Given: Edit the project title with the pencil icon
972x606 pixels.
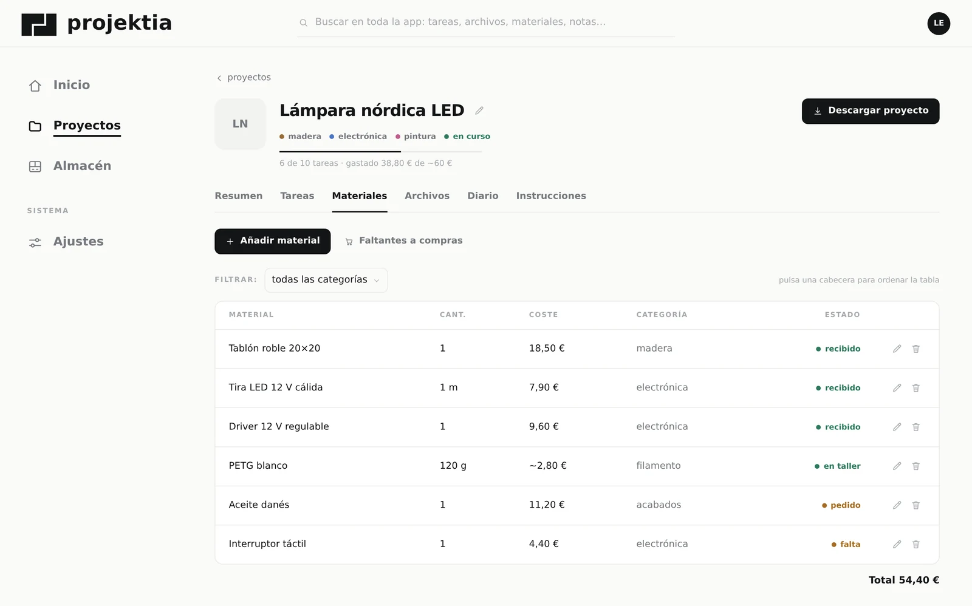Looking at the screenshot, I should (479, 111).
